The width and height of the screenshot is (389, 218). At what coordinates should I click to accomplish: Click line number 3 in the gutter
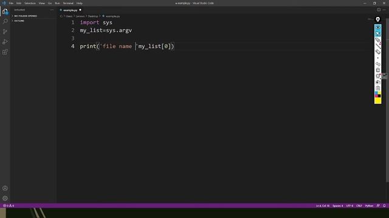coord(73,38)
